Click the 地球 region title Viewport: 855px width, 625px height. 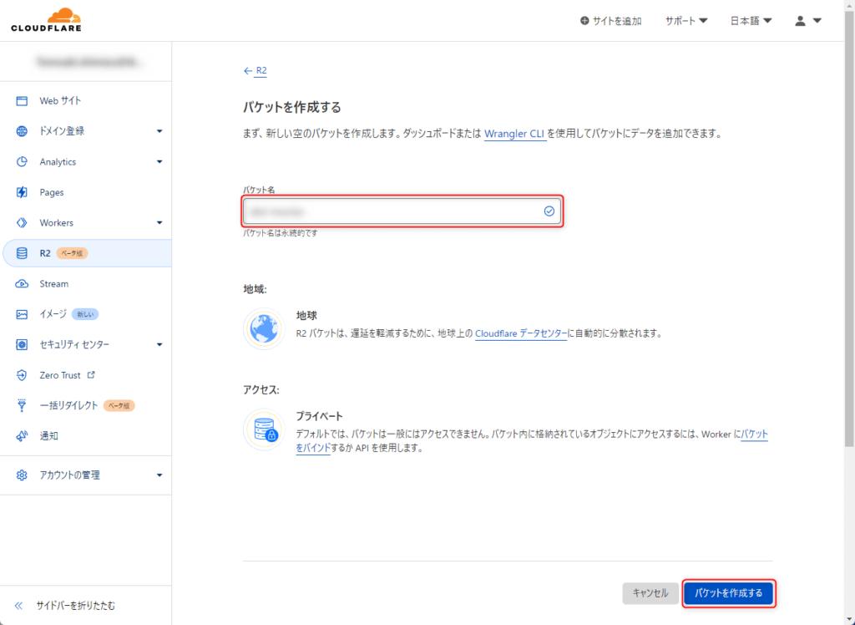coord(306,316)
